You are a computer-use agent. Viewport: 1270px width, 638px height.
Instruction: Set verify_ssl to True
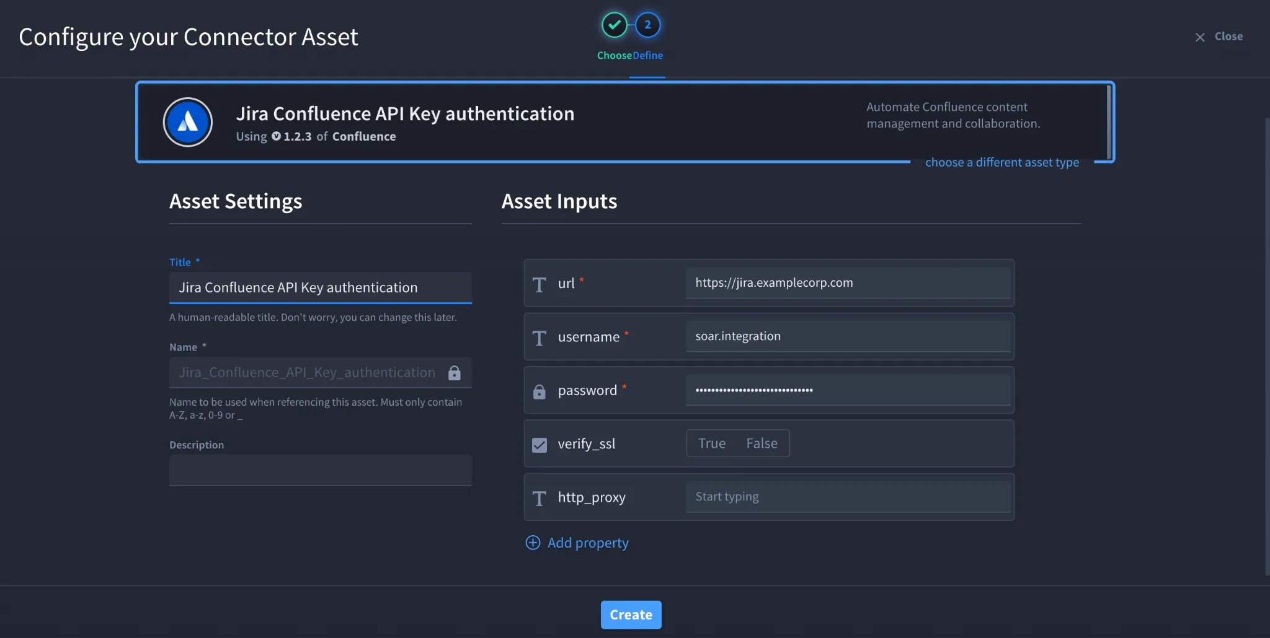(712, 444)
